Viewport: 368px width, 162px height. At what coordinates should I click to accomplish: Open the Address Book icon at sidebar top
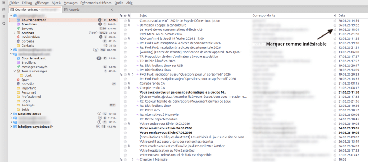[x=4, y=3]
